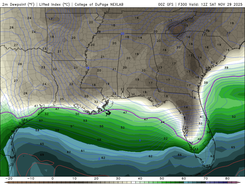Image resolution: width=245 pixels, height=184 pixels.
Task: Click the '61' dewpoint value in the Gulf
Action: pos(83,151)
